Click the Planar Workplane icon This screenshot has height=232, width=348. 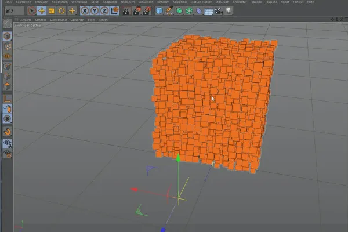click(8, 154)
